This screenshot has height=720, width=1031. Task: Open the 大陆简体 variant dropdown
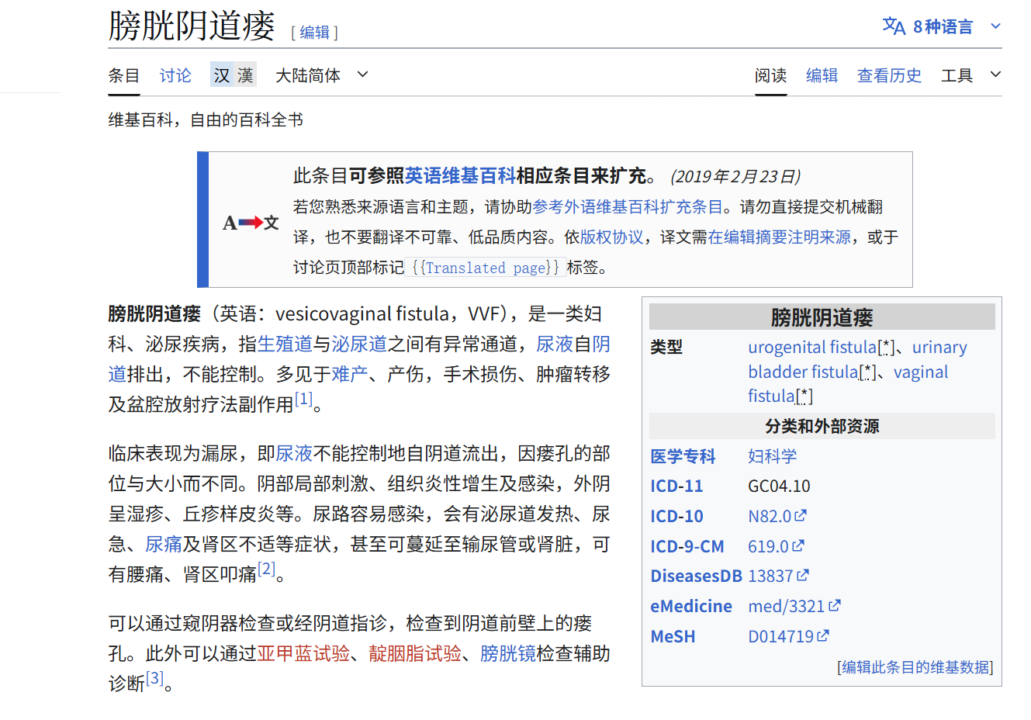(321, 75)
